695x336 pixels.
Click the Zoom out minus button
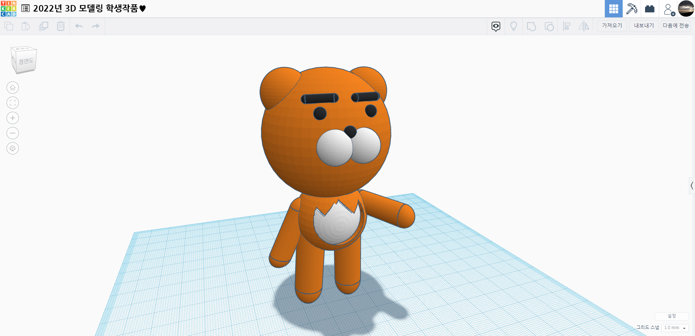point(13,133)
